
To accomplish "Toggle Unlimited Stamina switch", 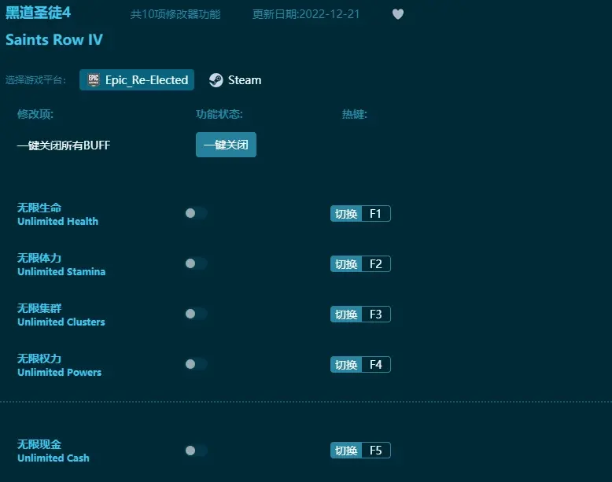I will point(196,263).
